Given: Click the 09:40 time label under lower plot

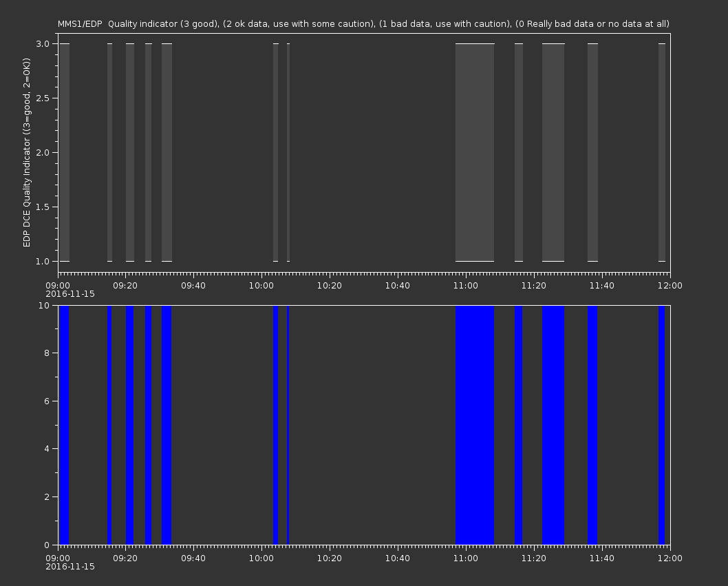Looking at the screenshot, I should point(193,558).
